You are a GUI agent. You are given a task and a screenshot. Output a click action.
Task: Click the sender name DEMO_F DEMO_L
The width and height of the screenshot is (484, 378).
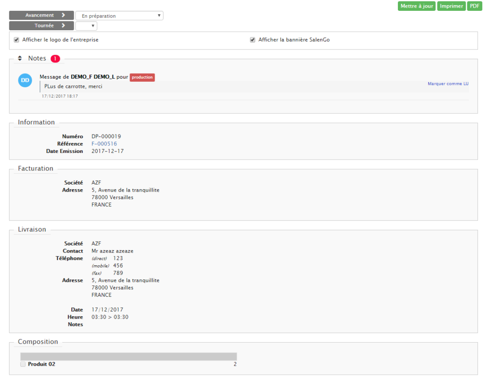pyautogui.click(x=93, y=77)
